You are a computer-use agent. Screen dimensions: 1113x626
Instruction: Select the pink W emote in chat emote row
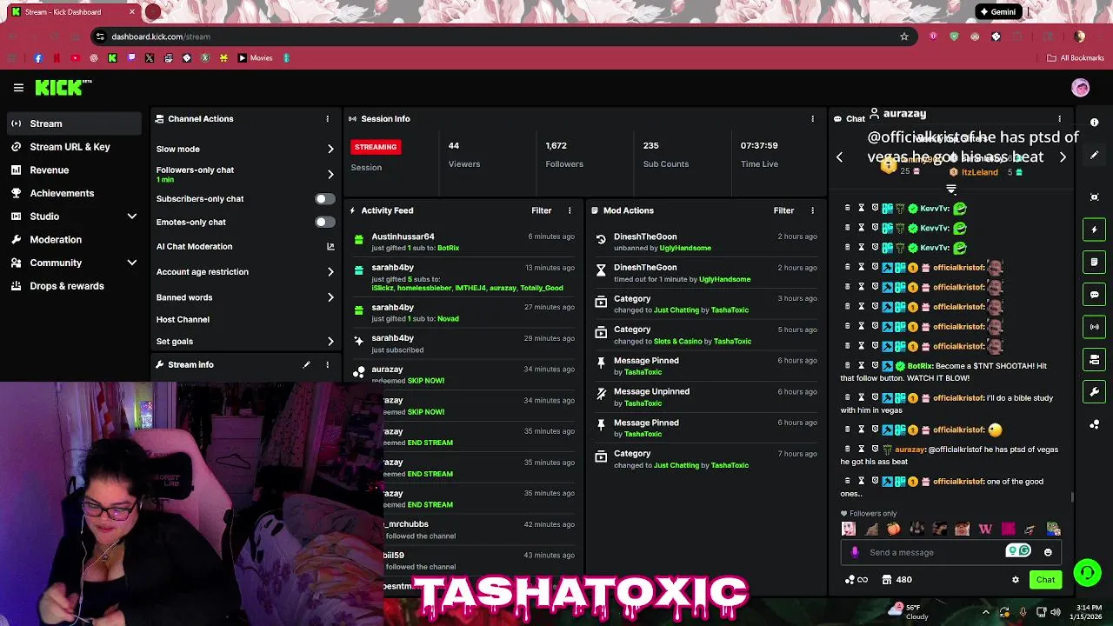[x=985, y=529]
